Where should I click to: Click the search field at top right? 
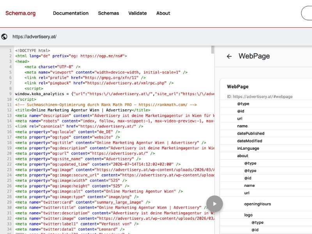[x=307, y=13]
